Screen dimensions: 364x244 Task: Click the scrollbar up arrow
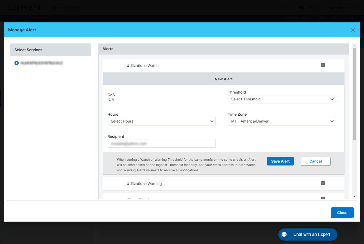click(x=355, y=46)
